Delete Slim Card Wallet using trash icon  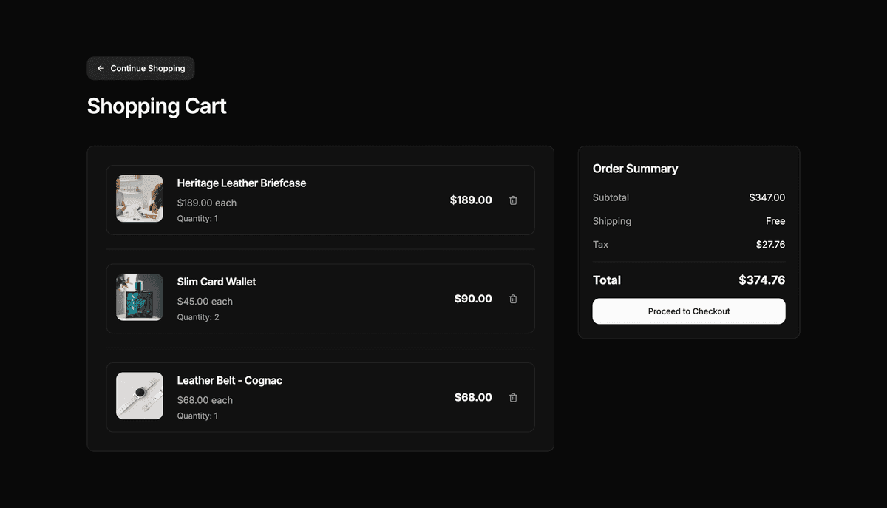(513, 299)
